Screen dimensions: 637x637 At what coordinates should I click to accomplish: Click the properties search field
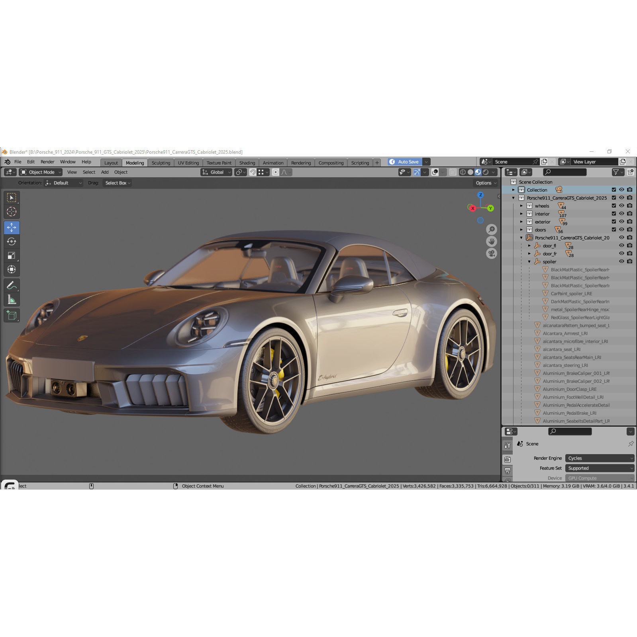[570, 431]
